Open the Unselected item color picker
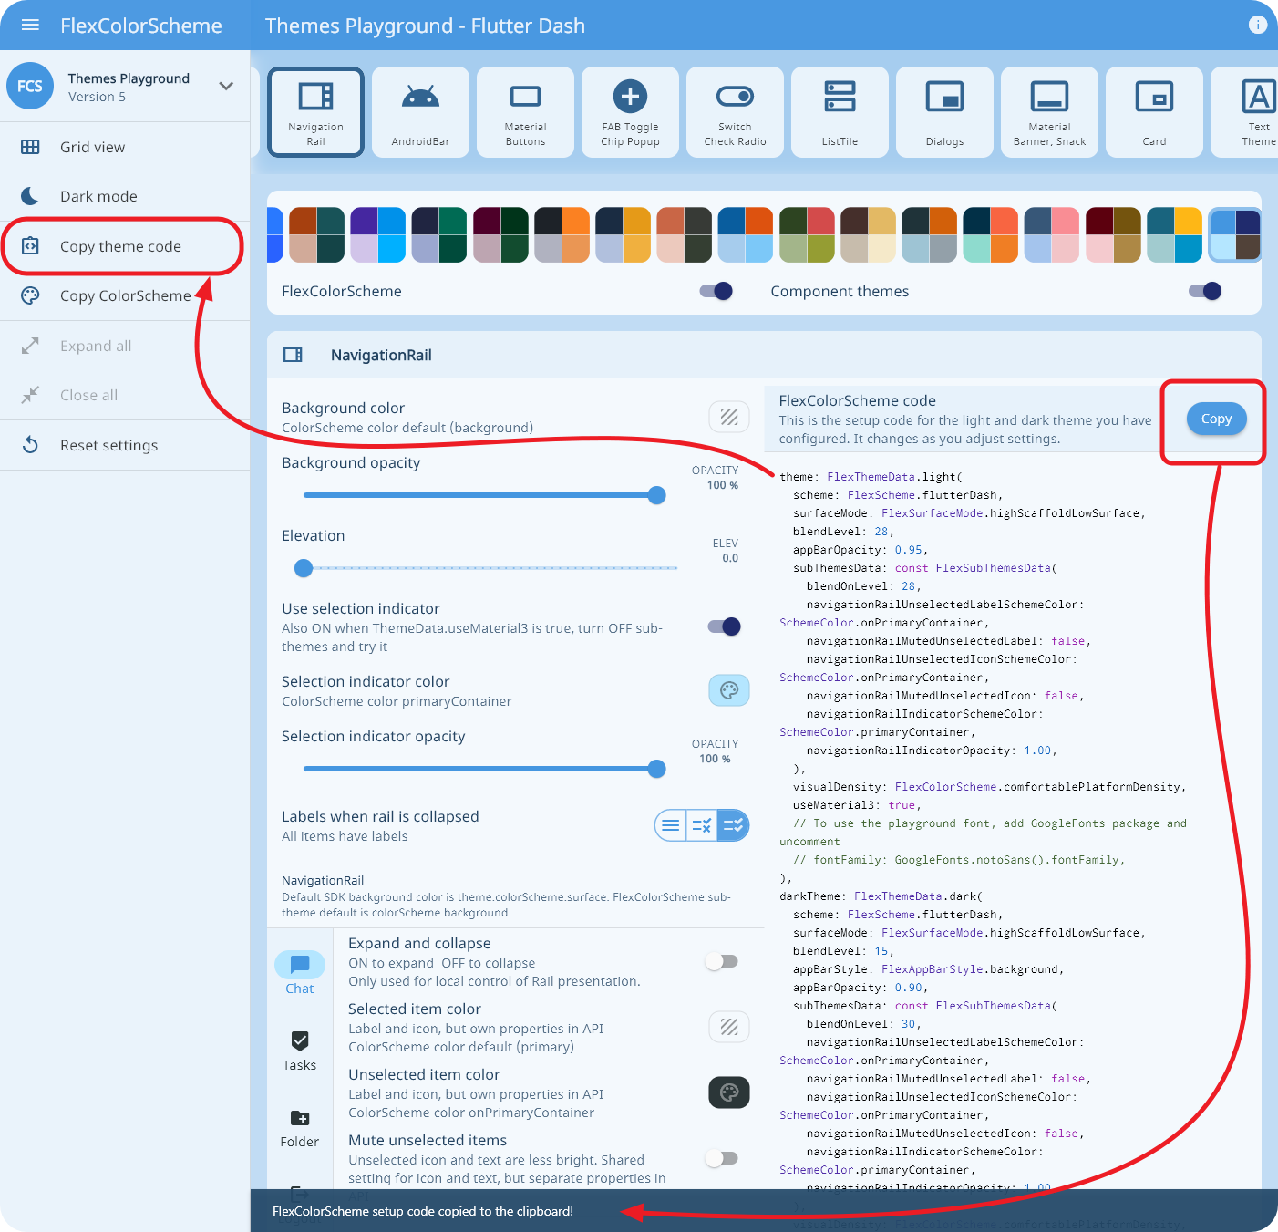 (x=729, y=1092)
